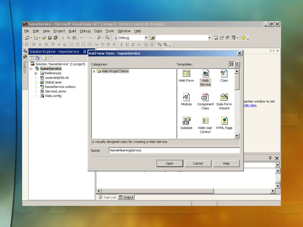The height and width of the screenshot is (227, 303).
Task: Choose the Data Form Wizard template
Action: click(224, 102)
